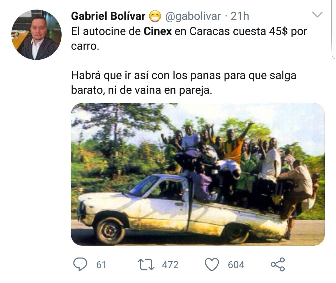View the 604 likes count

pos(236,265)
